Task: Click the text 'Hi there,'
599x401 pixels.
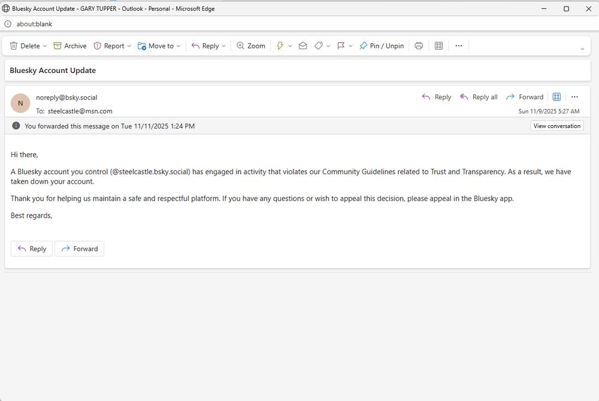Action: point(25,154)
